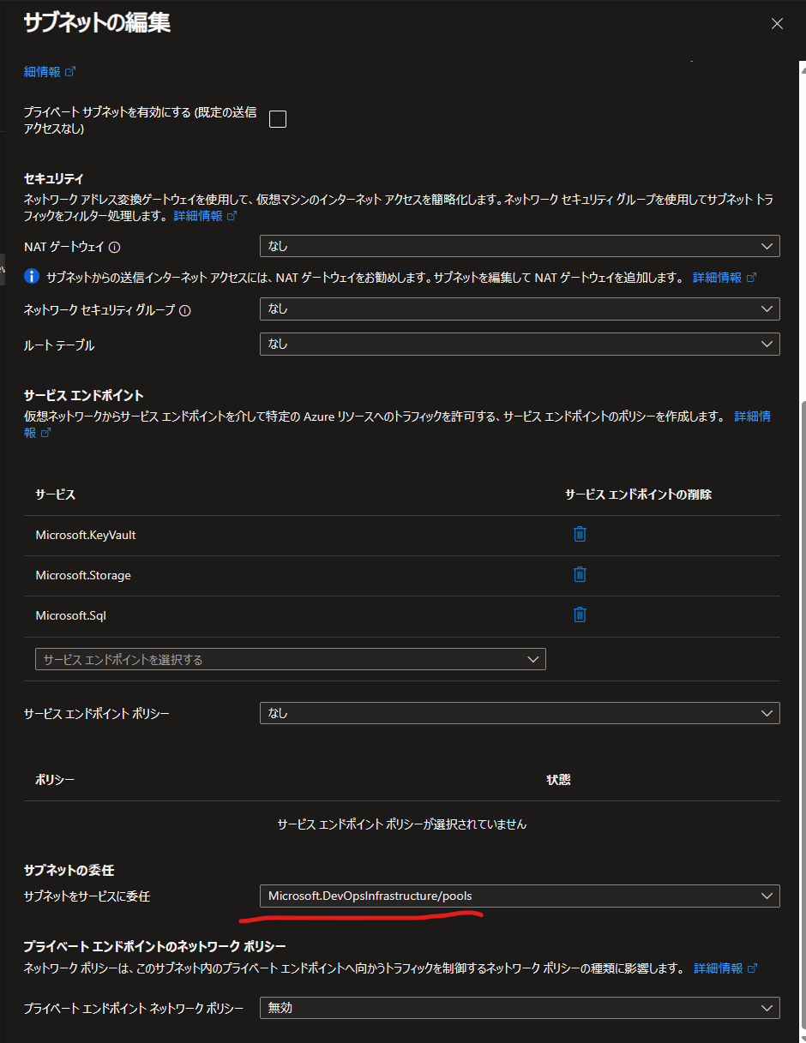Click the blue info icon in NAT notice
Screen dimensions: 806x1043
point(32,277)
